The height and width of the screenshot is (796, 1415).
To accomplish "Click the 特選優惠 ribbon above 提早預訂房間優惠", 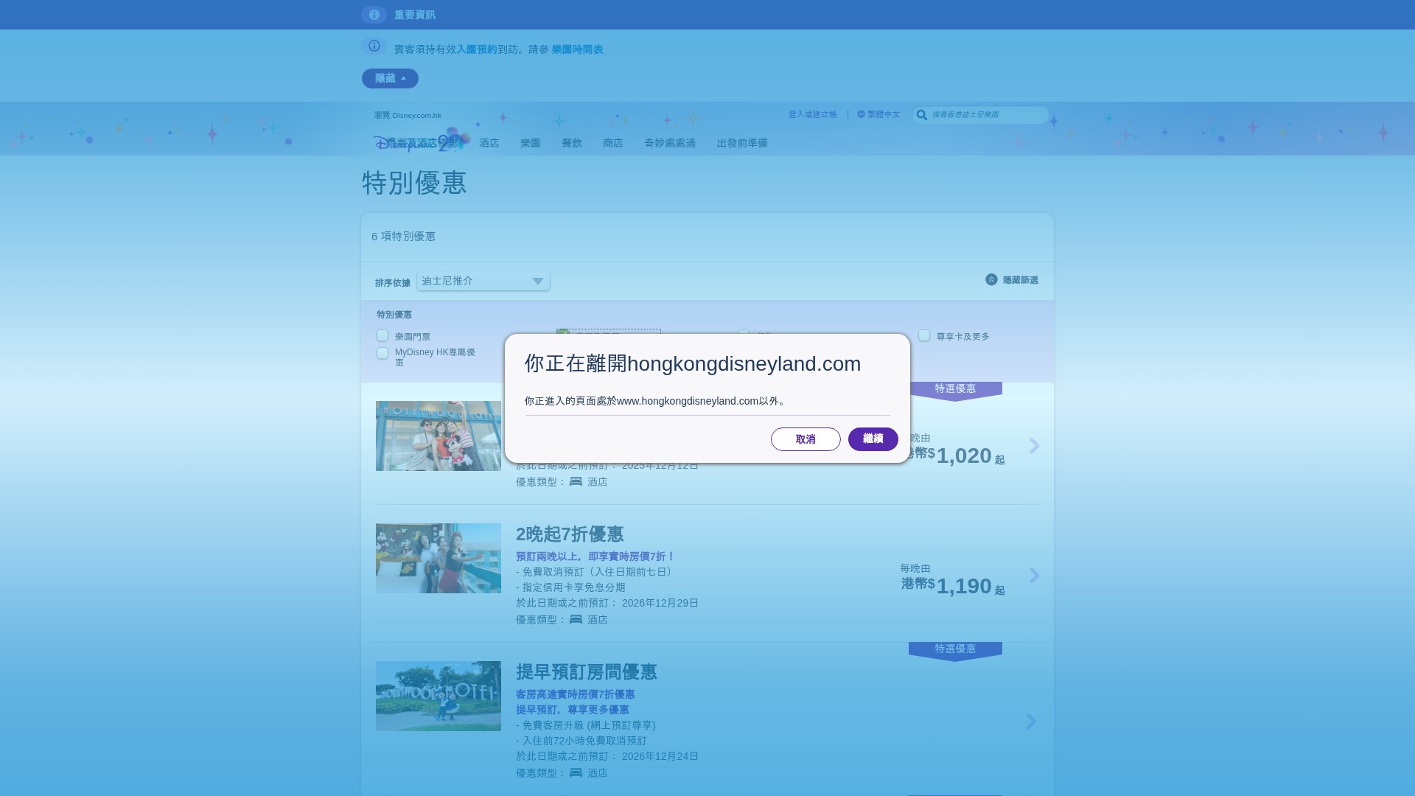I will [955, 650].
